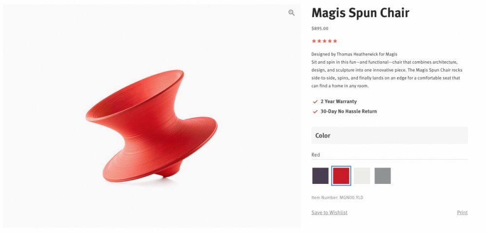Click the Magis Spun Chair title
This screenshot has height=233, width=487.
point(360,13)
